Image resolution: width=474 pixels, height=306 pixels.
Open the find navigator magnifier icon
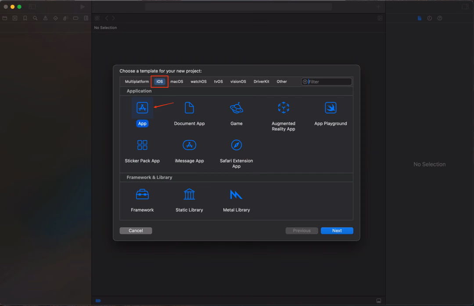[x=35, y=18]
